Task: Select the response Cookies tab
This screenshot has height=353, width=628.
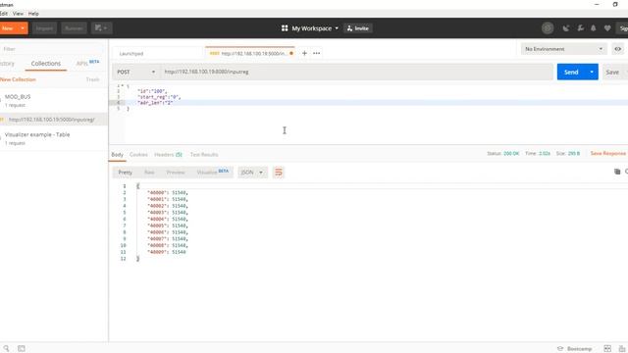Action: (138, 155)
